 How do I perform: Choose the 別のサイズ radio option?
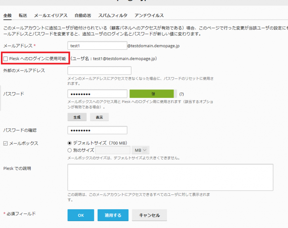[x=70, y=150]
